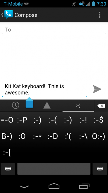Open the recent apps navigation button
The image size is (108, 193).
[84, 186]
